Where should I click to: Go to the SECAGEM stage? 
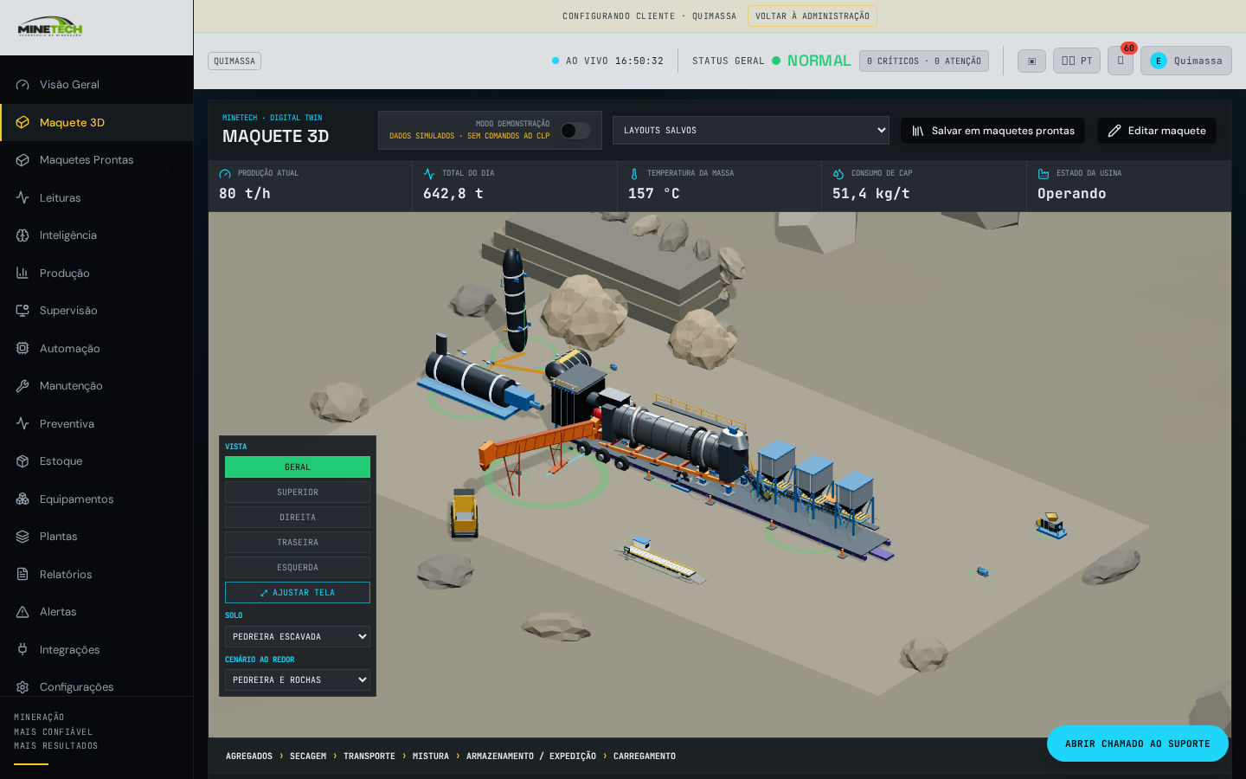[x=308, y=756]
